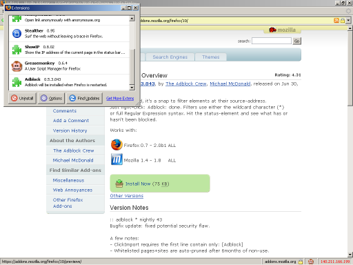The image size is (353, 265).
Task: Open the Other Versions link
Action: click(127, 196)
